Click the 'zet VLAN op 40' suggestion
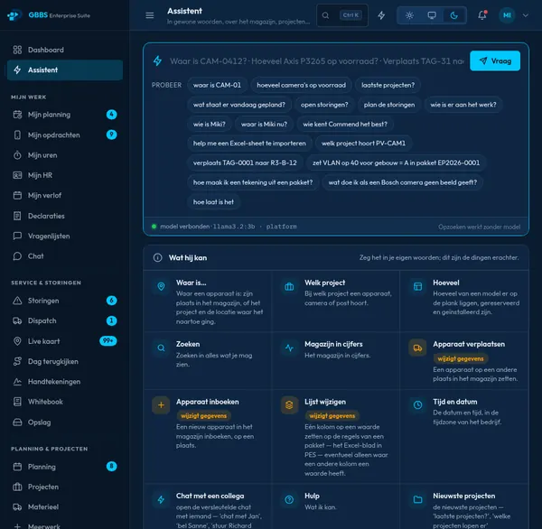 pyautogui.click(x=397, y=162)
